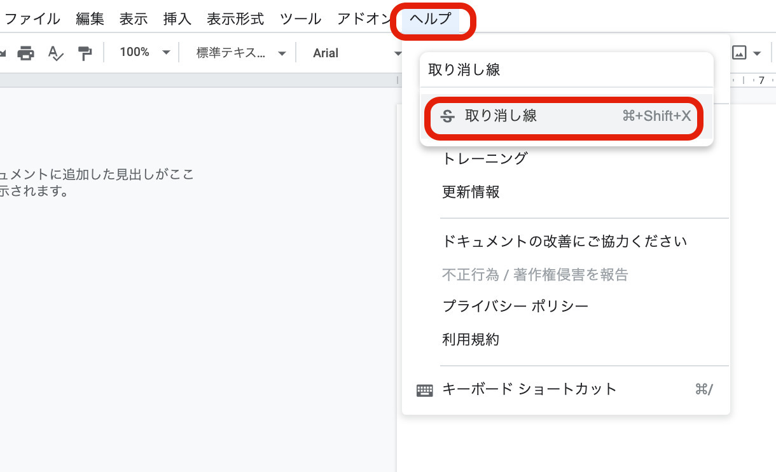Click the print icon in the toolbar

pyautogui.click(x=25, y=53)
